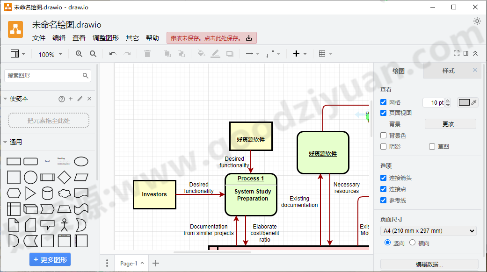This screenshot has width=487, height=272.
Task: Click the 修改未保存 save prompt button
Action: 209,38
